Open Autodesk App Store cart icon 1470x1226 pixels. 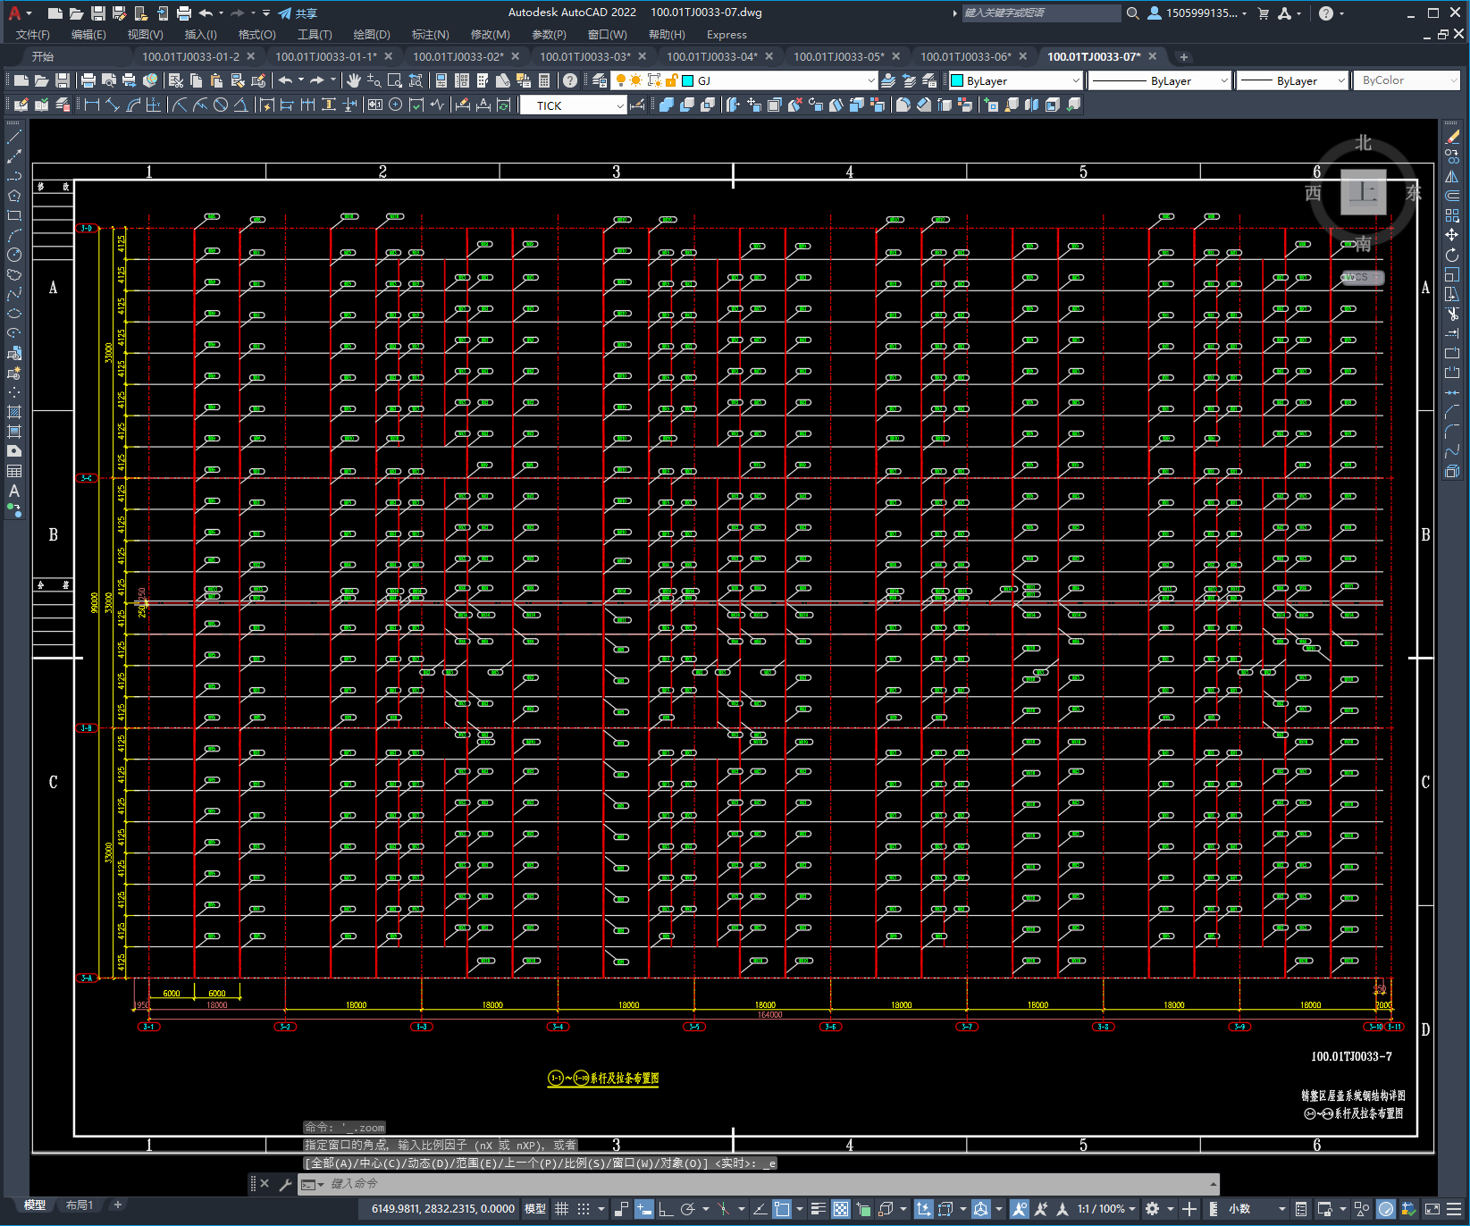click(x=1264, y=13)
